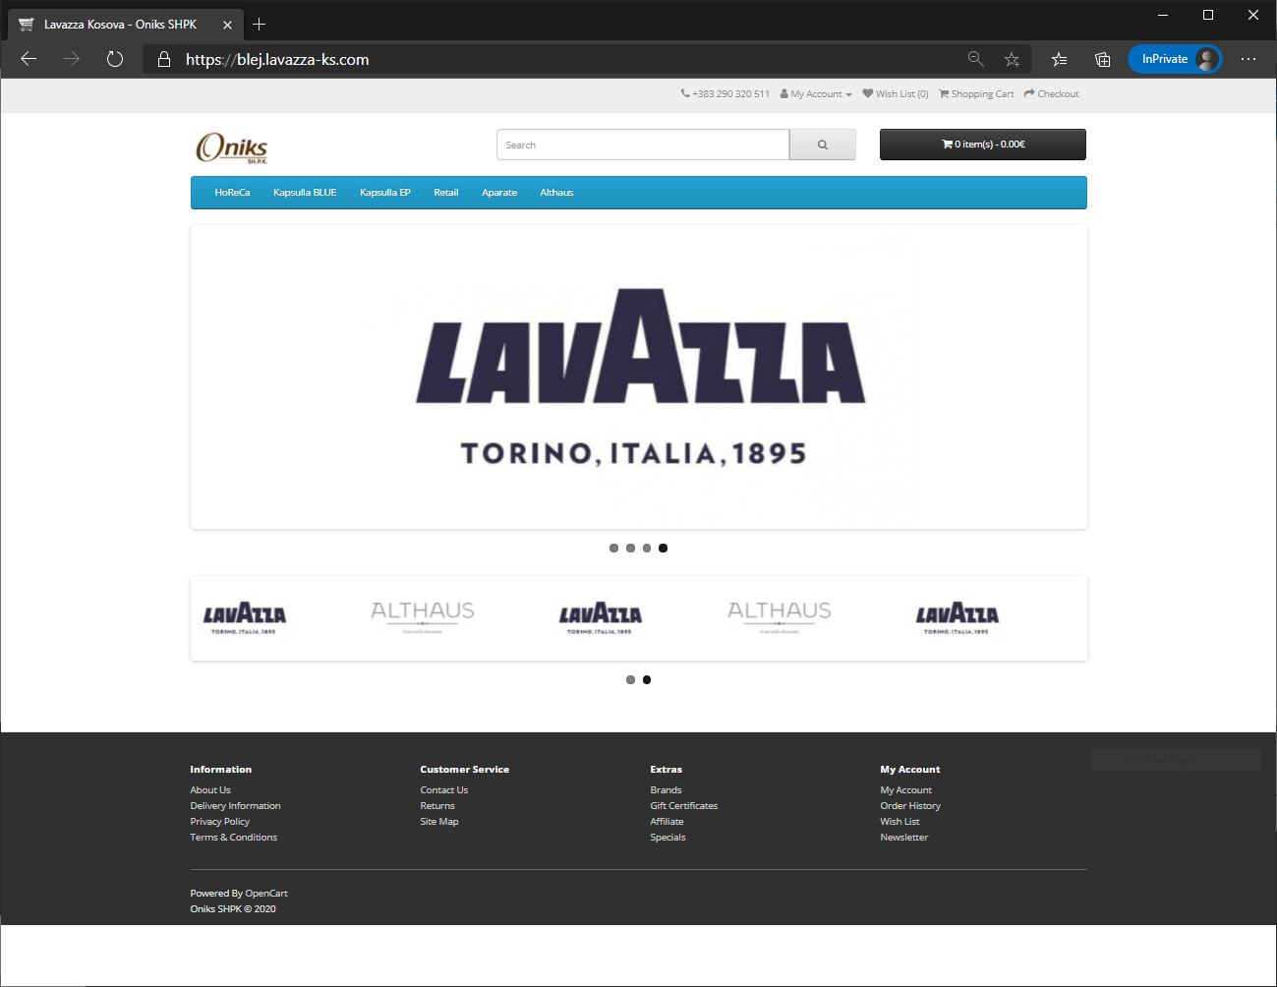Click the first Althaus brand logo
1277x987 pixels.
(423, 617)
